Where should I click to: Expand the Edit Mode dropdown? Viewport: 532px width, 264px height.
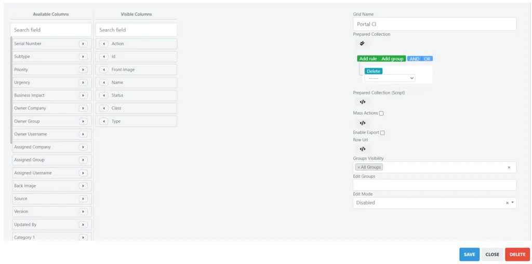click(x=513, y=203)
